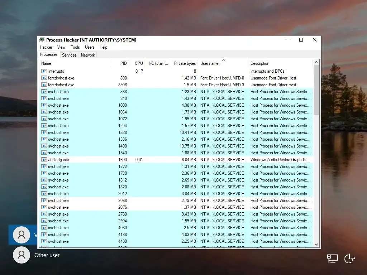Click Windows Audio Device Graph description
Screen dimensions: 367x275
[x=280, y=159]
